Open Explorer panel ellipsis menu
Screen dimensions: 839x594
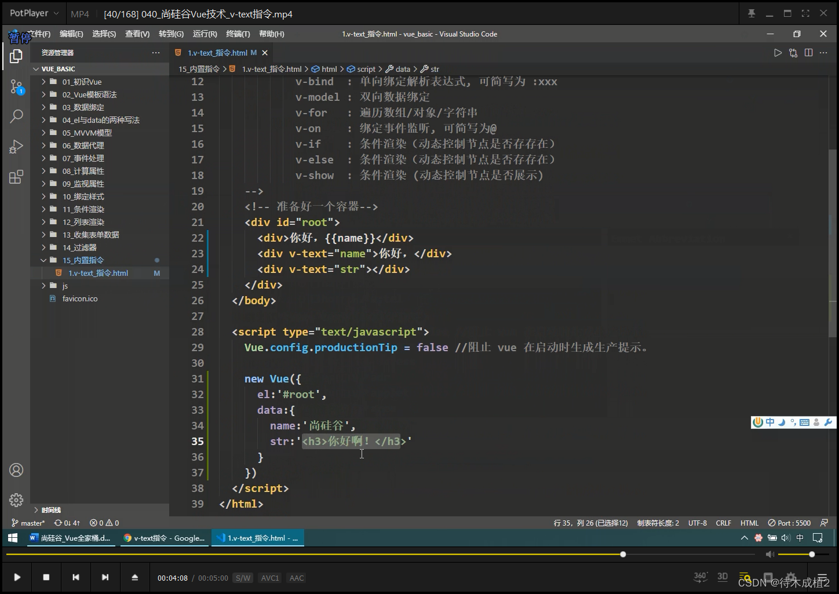pos(156,53)
